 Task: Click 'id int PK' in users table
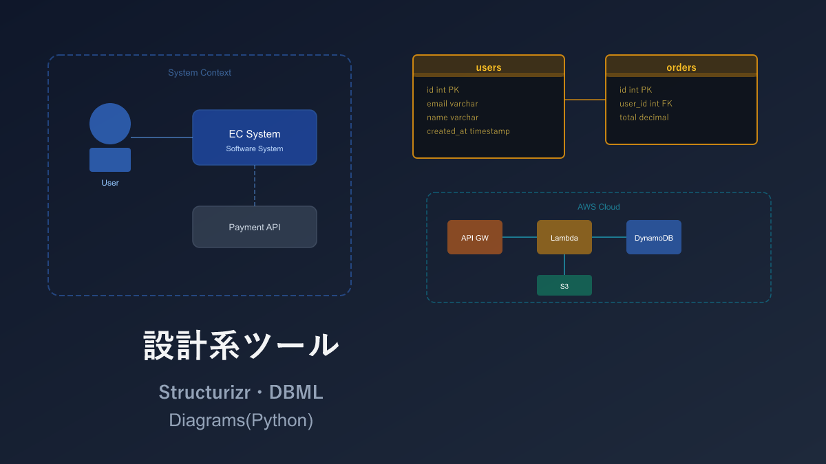443,90
